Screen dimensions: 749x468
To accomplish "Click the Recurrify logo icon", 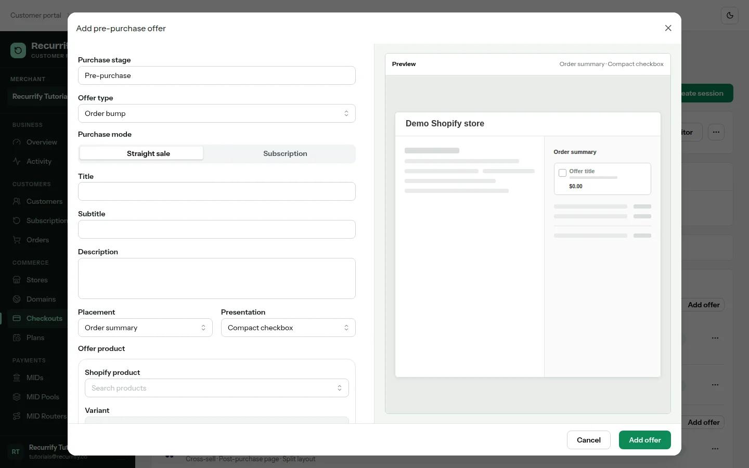I will pyautogui.click(x=18, y=50).
